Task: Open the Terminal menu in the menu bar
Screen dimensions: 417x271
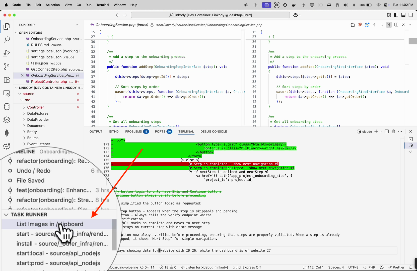Action: pyautogui.click(x=103, y=5)
